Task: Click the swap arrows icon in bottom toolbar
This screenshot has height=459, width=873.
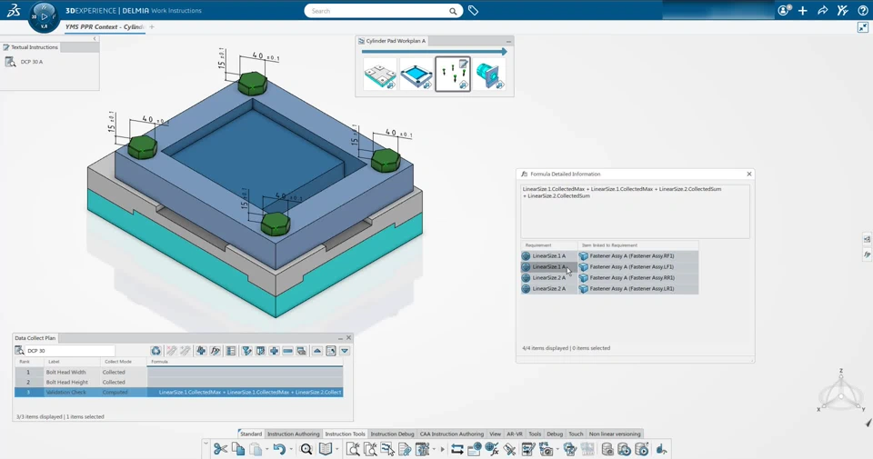Action: pos(457,449)
